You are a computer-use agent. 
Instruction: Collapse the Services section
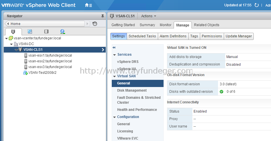point(114,55)
